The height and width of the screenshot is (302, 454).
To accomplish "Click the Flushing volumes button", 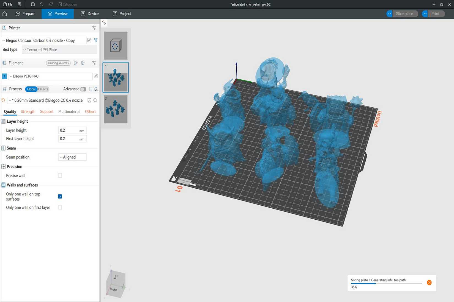I will coord(58,63).
